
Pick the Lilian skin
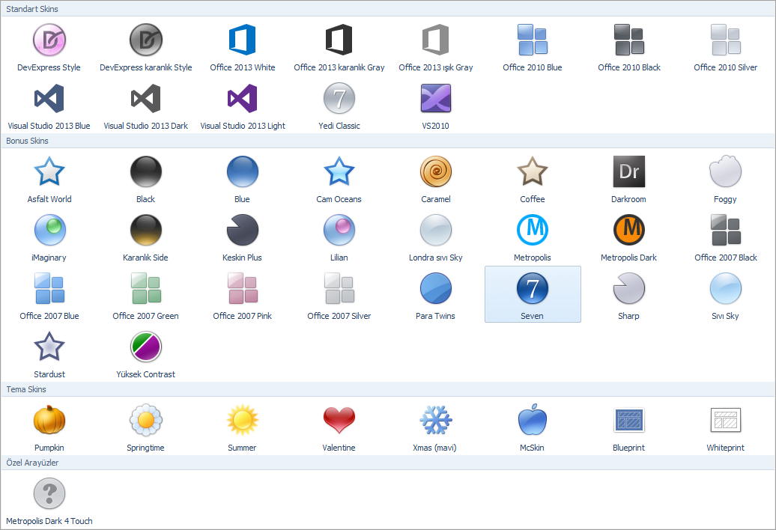(x=339, y=237)
